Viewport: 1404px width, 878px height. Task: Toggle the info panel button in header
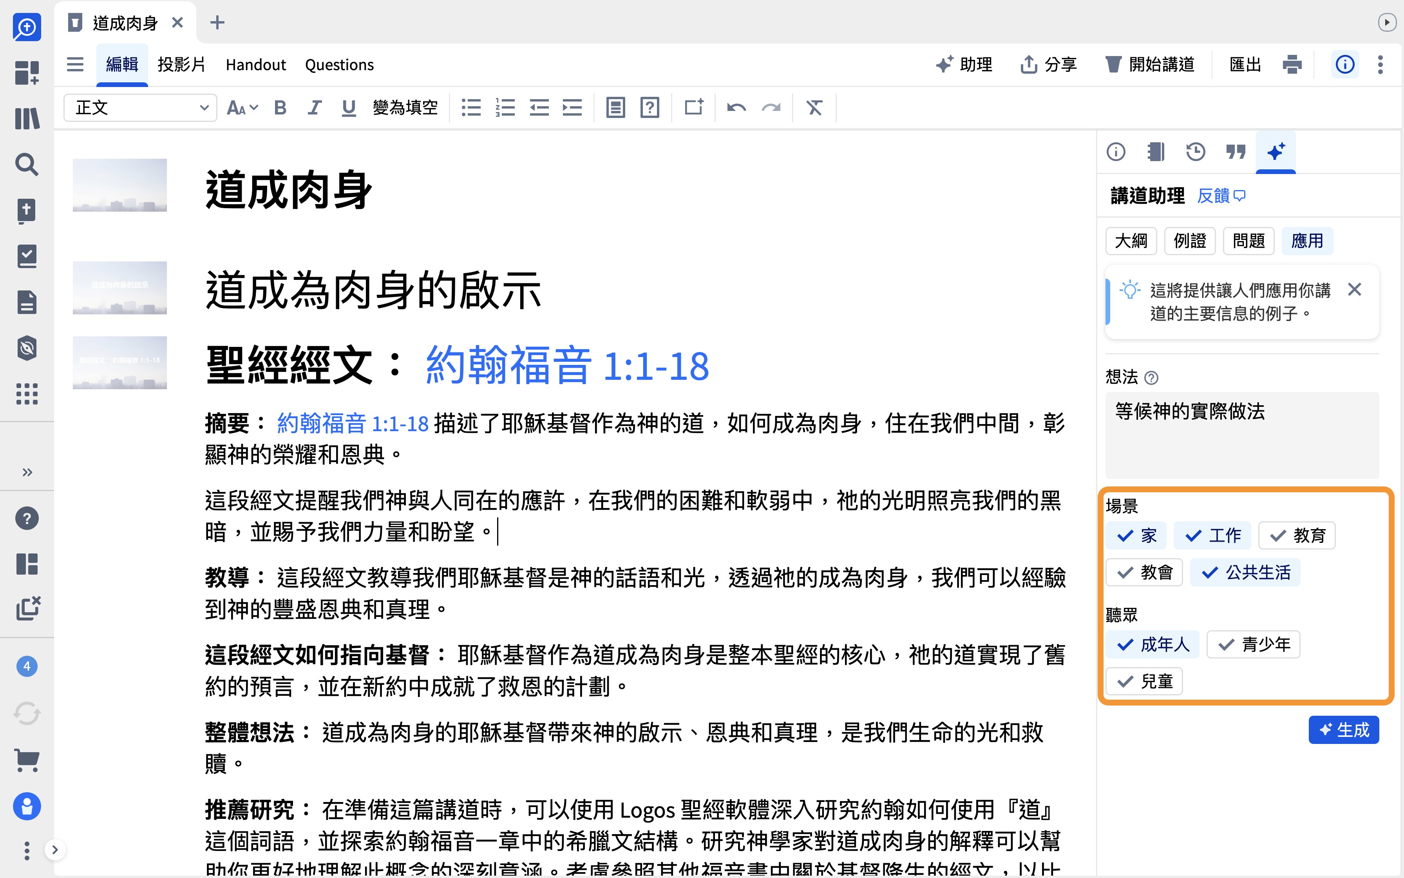click(x=1345, y=64)
